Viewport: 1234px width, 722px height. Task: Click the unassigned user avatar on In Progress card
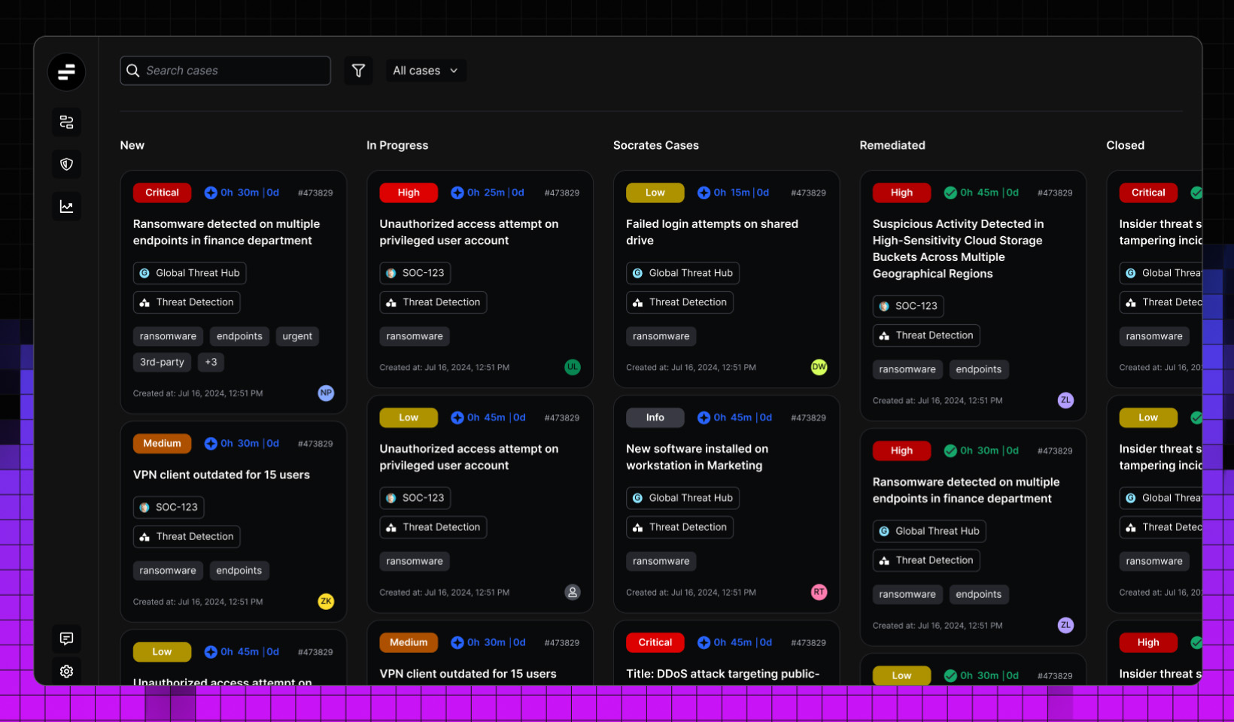(573, 592)
